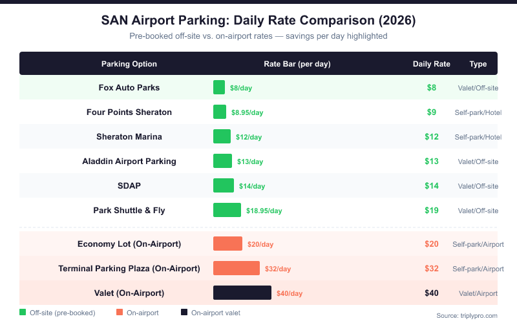Click the green Off-site legend swatch
The image size is (517, 323).
click(23, 313)
